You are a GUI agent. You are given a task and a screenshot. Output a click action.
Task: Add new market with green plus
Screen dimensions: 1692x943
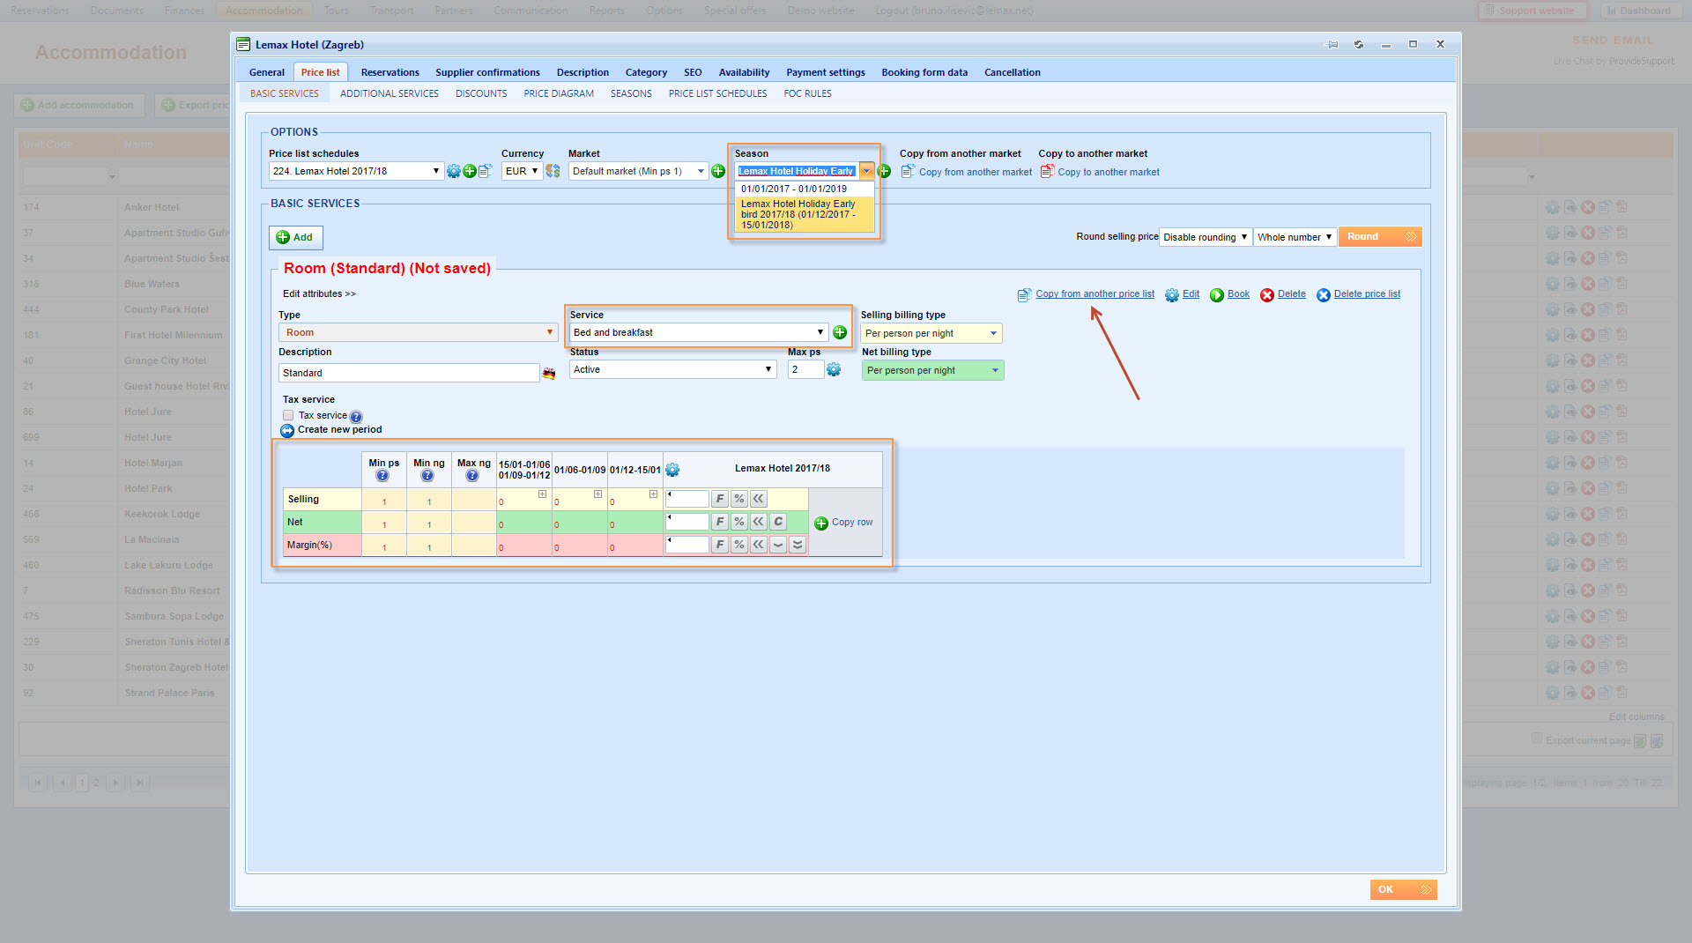tap(718, 172)
